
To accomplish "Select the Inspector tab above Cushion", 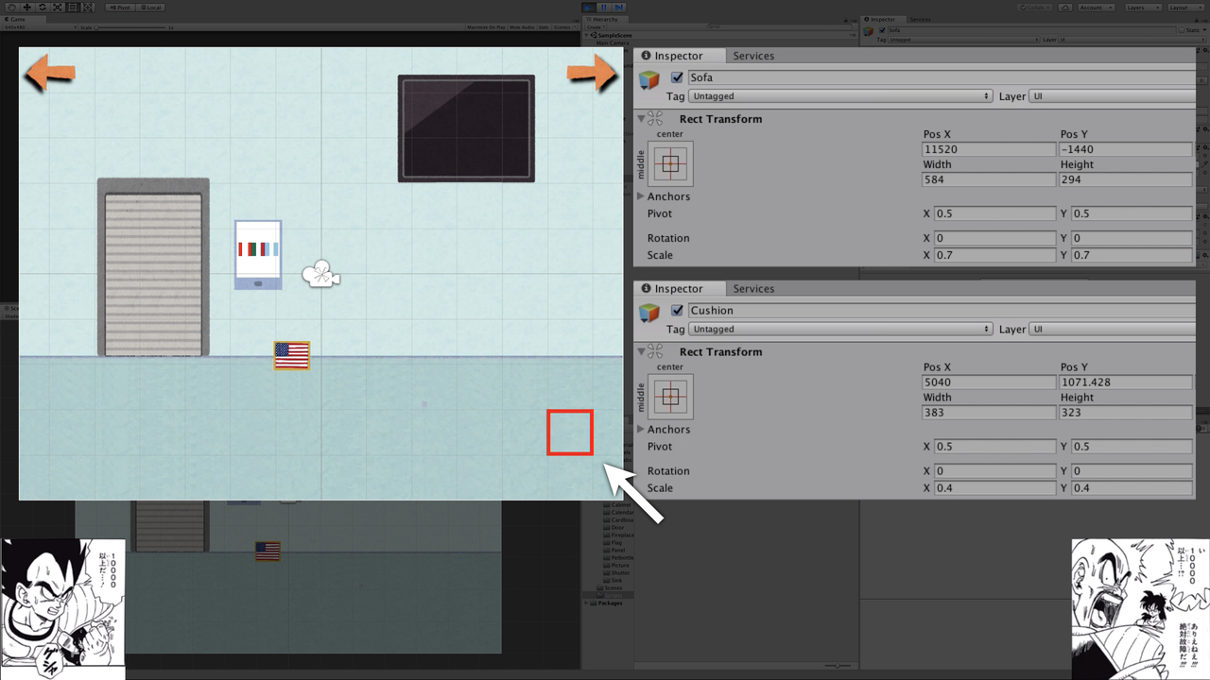I will point(679,289).
